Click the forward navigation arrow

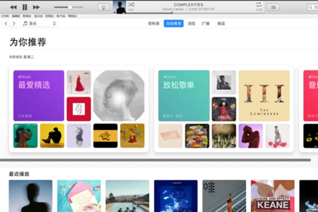point(14,23)
